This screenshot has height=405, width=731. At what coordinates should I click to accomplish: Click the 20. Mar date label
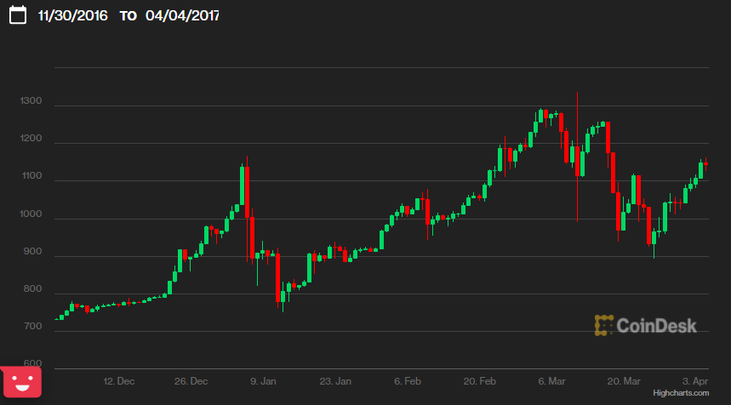[624, 381]
